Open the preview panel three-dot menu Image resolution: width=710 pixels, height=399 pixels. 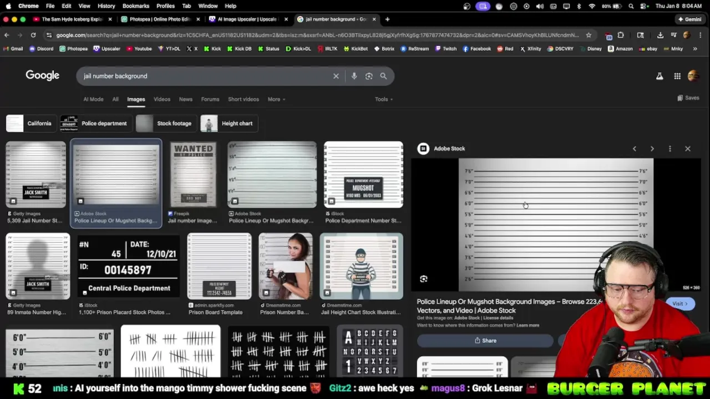pos(670,149)
